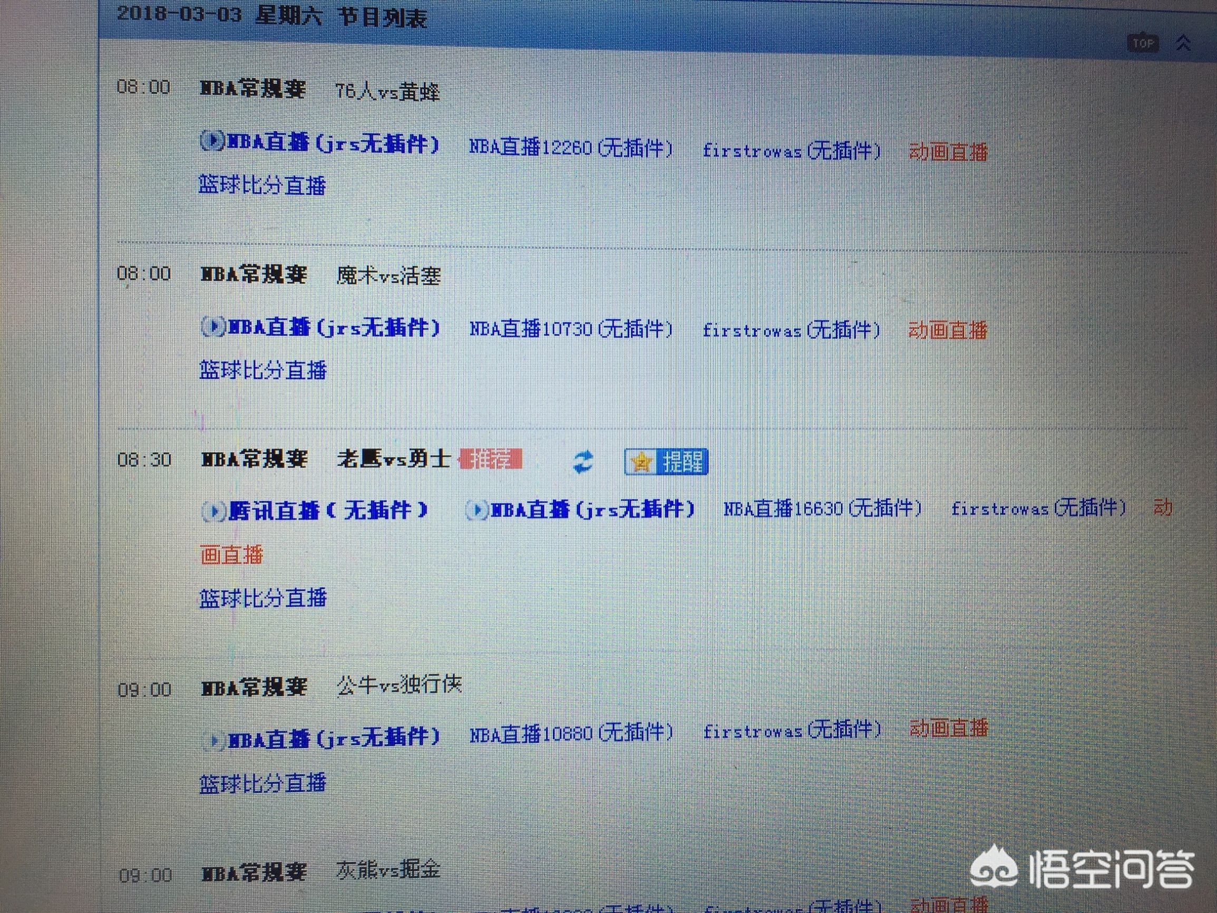
Task: Open 动画直播 link for 魔术vs活塞
Action: point(948,330)
